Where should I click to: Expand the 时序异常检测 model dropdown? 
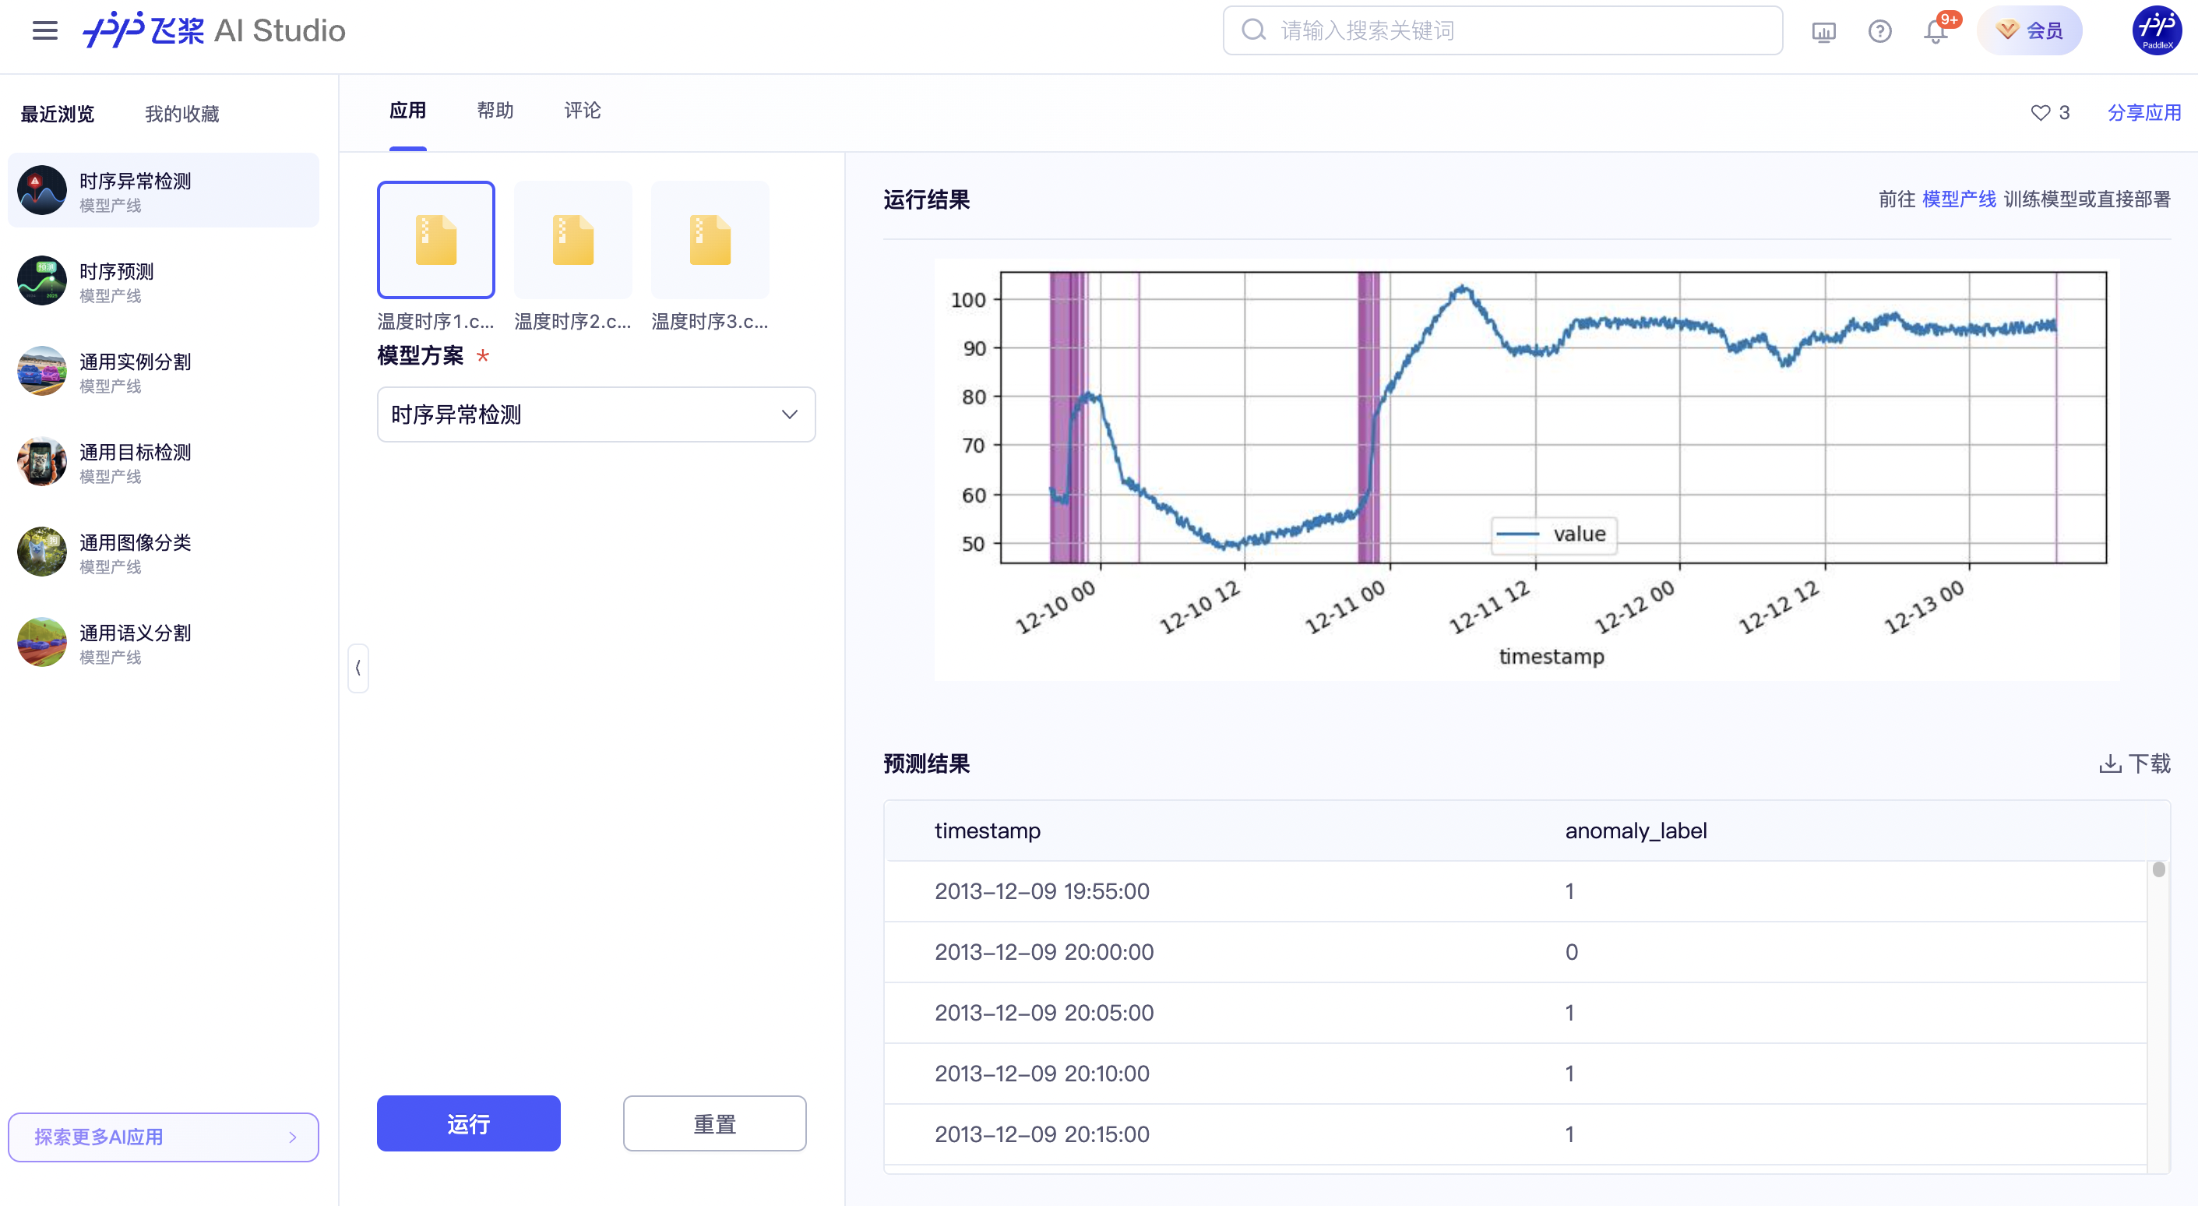click(596, 414)
